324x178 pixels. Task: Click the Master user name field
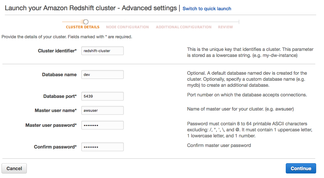coord(102,111)
